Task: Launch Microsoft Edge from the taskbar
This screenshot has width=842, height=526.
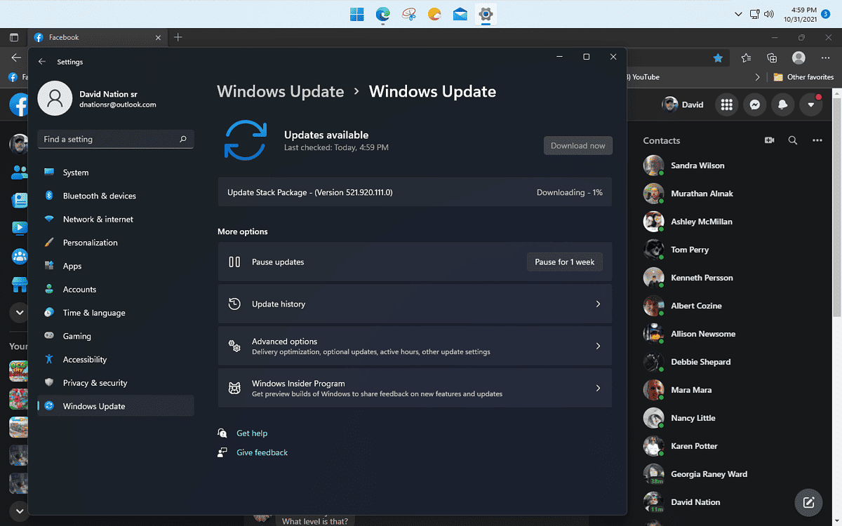Action: point(382,14)
